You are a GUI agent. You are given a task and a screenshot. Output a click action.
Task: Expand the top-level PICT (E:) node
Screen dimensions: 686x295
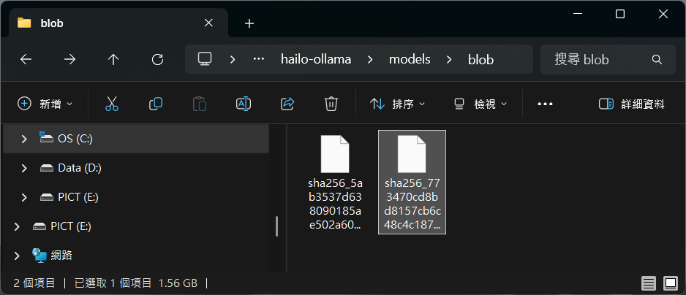[x=17, y=226]
